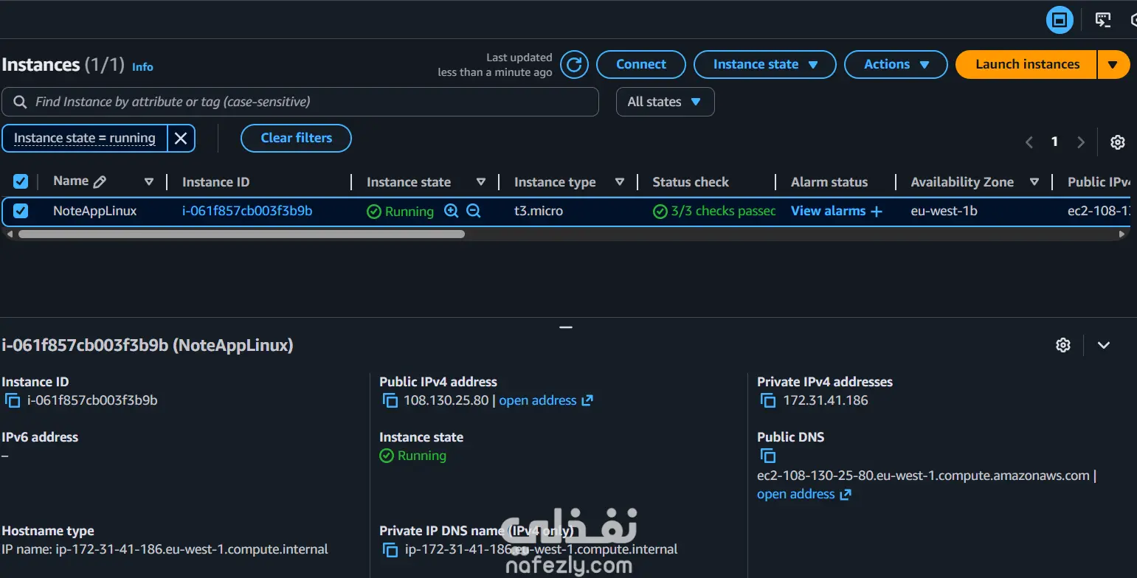
Task: Uncheck the NoteAppLinux row checkbox
Action: (x=21, y=211)
